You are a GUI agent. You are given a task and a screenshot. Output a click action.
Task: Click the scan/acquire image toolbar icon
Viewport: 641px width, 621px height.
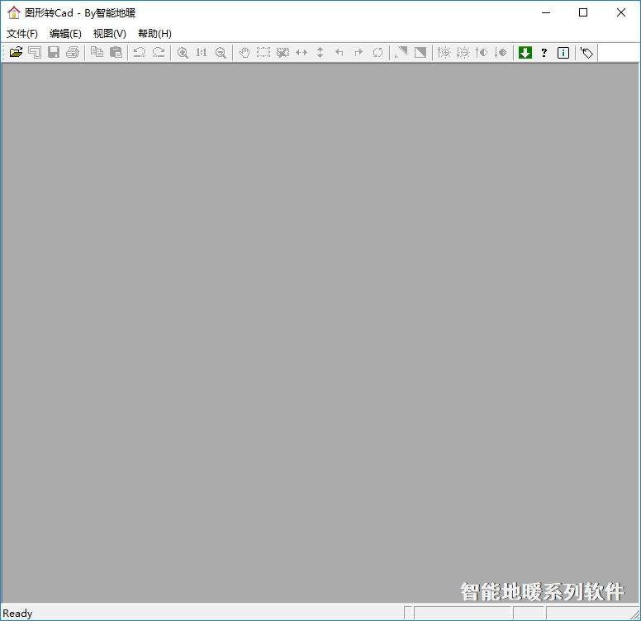tap(35, 52)
